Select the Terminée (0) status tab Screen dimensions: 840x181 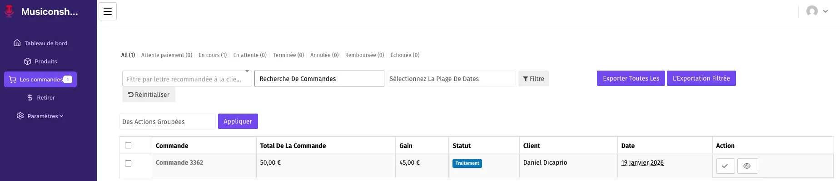tap(288, 55)
